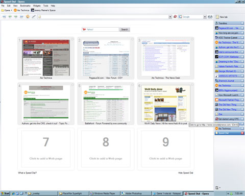Reload the page with the orange Reload icon
This screenshot has height=196, width=245.
28,17
